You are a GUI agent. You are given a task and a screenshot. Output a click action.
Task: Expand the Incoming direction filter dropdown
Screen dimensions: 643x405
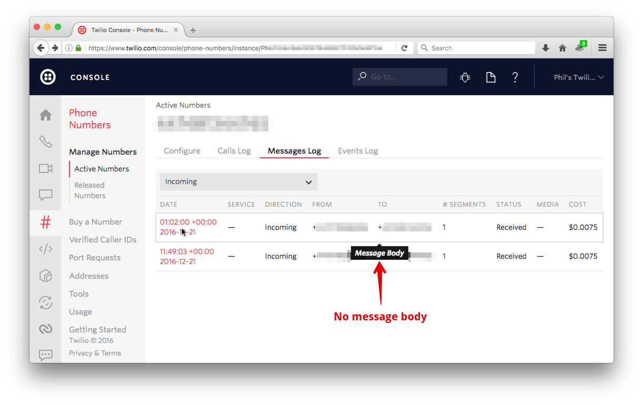click(x=239, y=182)
